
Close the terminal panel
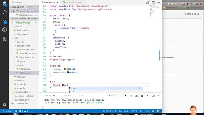tap(159, 96)
